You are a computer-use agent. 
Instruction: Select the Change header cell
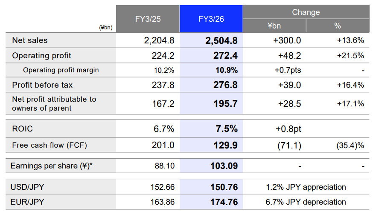coord(306,12)
